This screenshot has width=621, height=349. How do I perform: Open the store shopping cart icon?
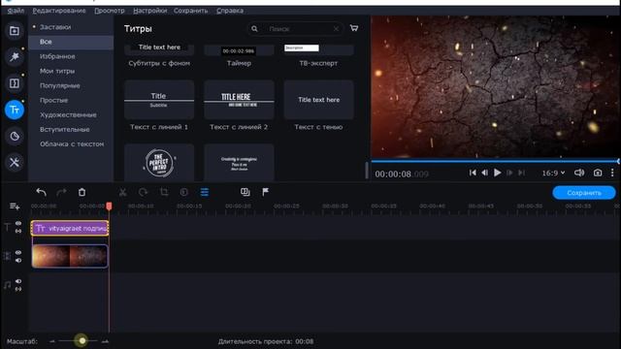pyautogui.click(x=354, y=28)
